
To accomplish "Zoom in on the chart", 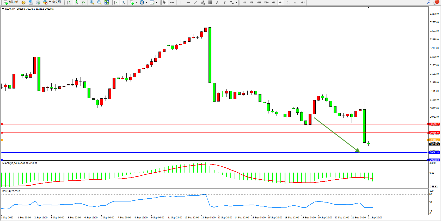I will pos(92,2).
